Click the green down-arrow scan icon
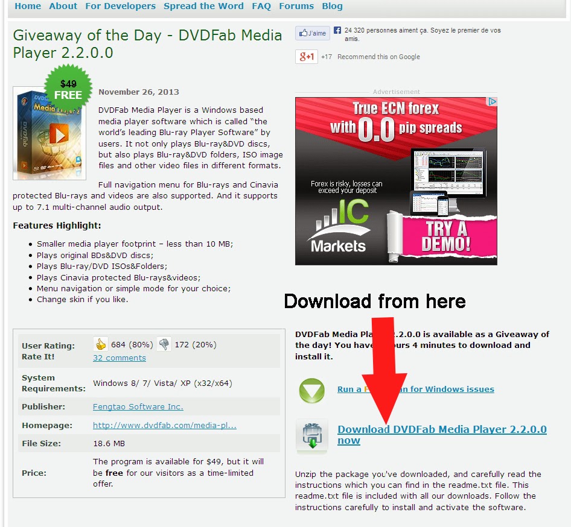 point(311,391)
